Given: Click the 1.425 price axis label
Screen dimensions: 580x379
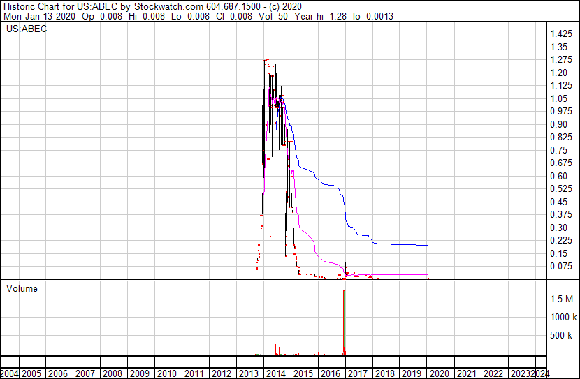Looking at the screenshot, I should coord(561,34).
